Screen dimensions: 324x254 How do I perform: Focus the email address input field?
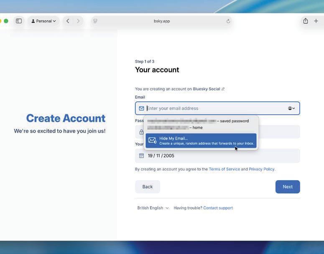[217, 108]
